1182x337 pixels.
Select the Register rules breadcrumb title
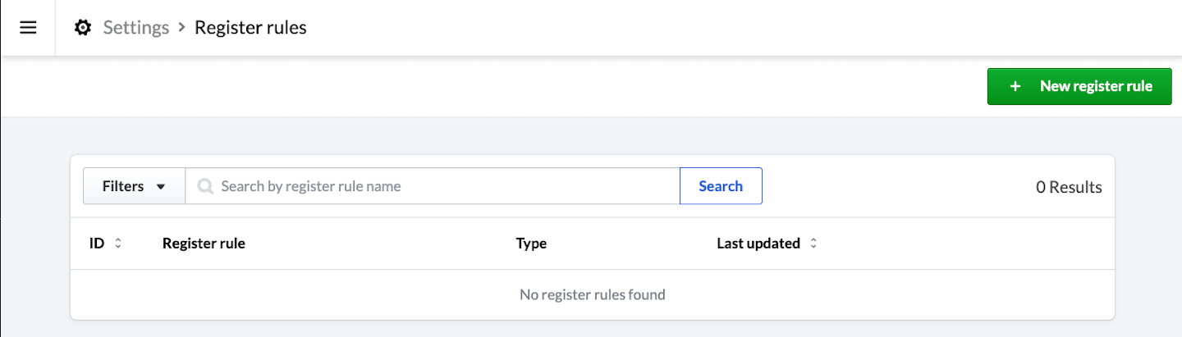tap(250, 28)
